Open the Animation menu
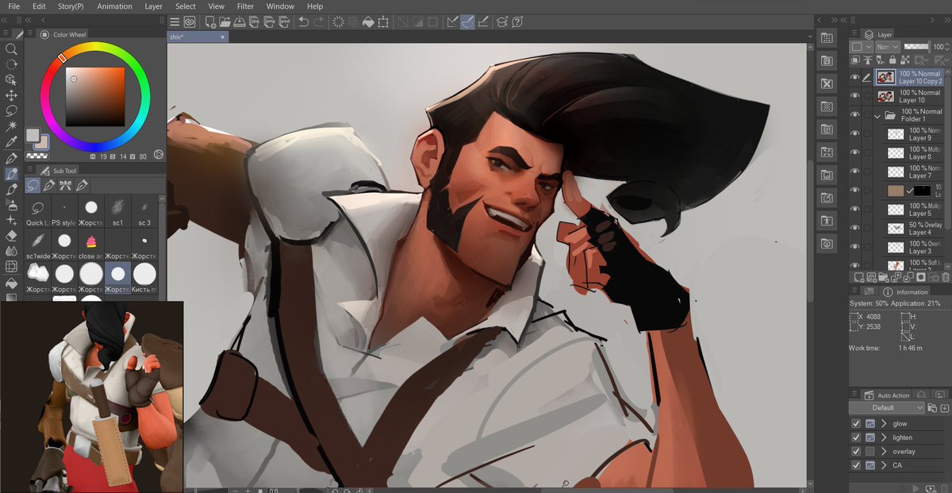Image resolution: width=952 pixels, height=493 pixels. (114, 6)
